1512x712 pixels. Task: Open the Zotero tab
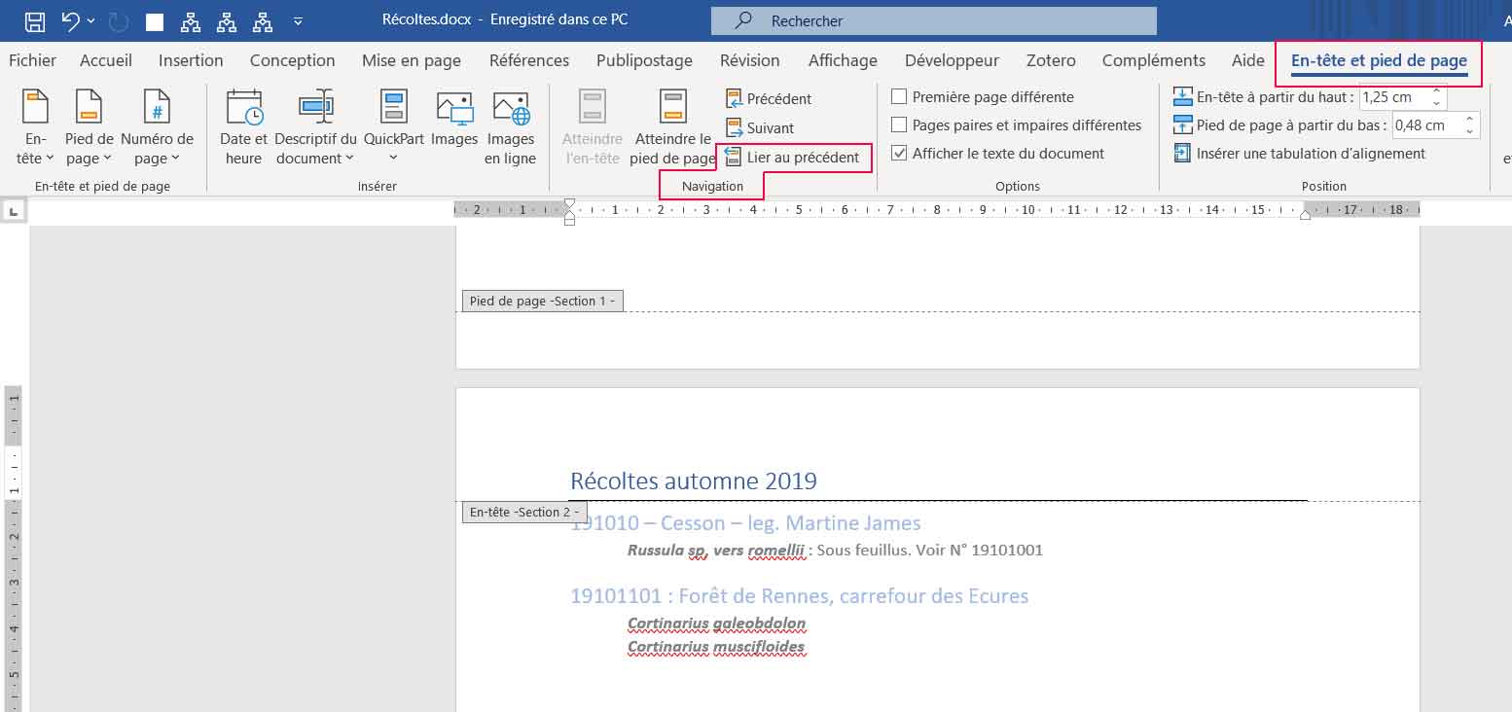tap(1051, 60)
